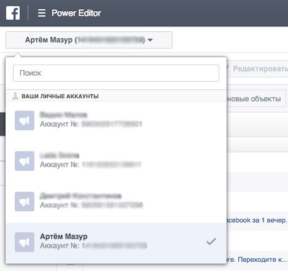Click the Facebook logo icon
This screenshot has height=271, width=288.
(x=13, y=13)
